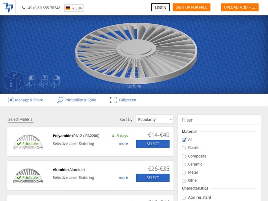Tick the Ceramic filter checkbox
Image resolution: width=268 pixels, height=201 pixels.
point(184,164)
